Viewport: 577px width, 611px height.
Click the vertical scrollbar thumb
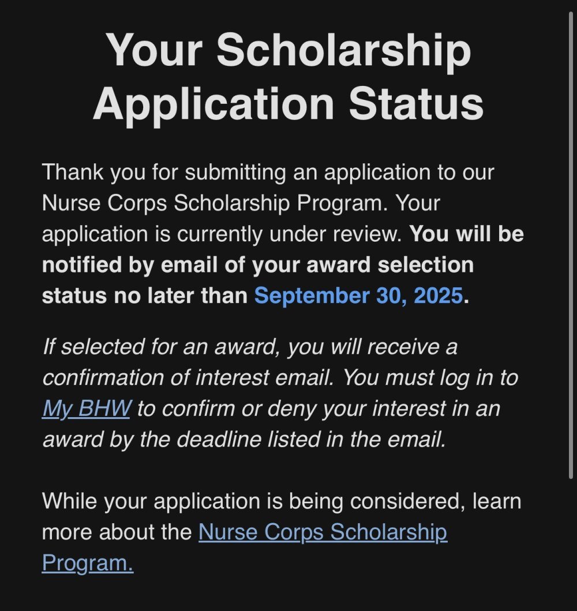pyautogui.click(x=571, y=245)
